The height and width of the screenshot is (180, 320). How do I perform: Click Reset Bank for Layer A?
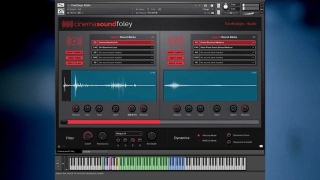coord(74,58)
